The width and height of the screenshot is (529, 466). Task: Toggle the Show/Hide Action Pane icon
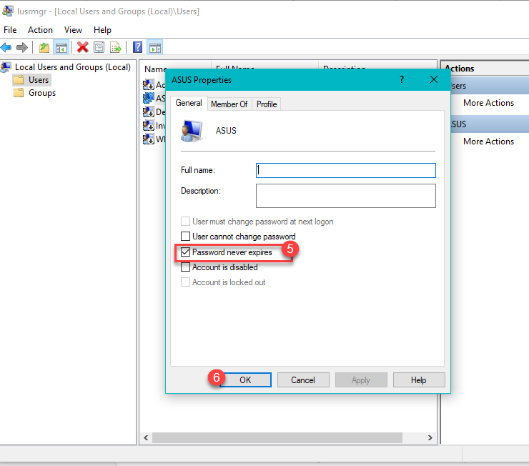point(155,47)
